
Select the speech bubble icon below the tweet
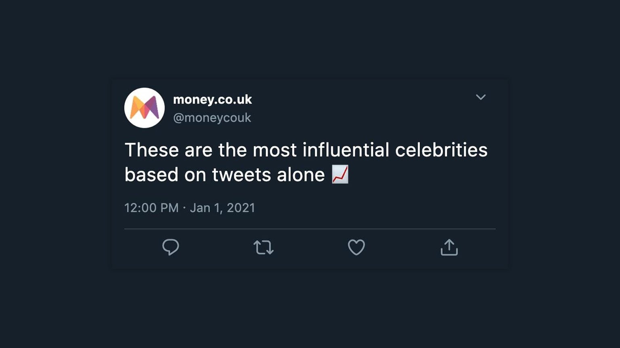pos(171,248)
